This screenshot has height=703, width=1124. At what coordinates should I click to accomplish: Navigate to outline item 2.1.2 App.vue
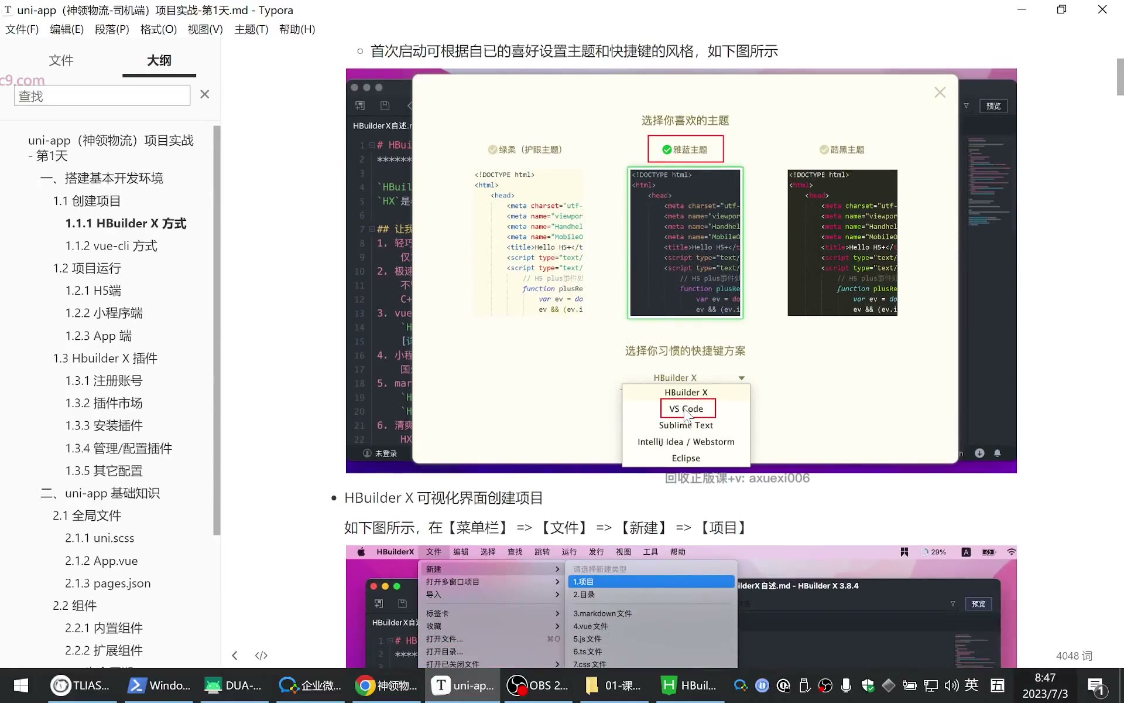pos(101,561)
